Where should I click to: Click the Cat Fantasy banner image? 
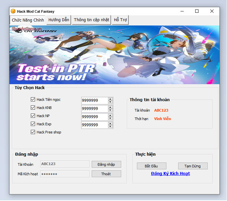[114, 55]
